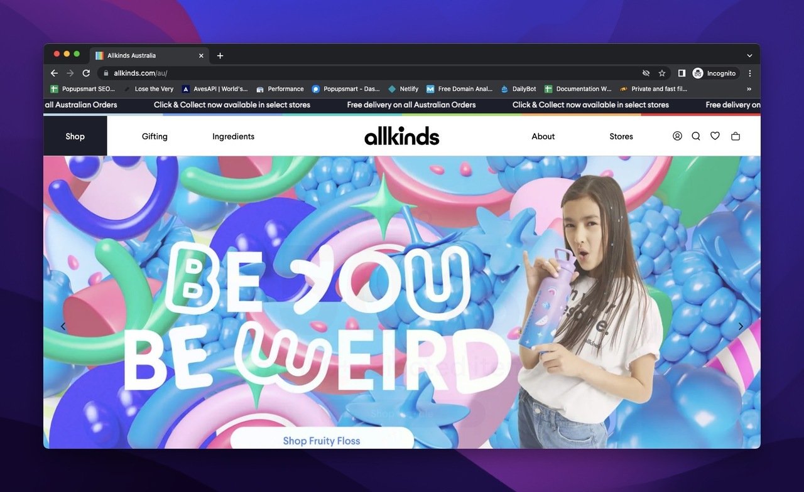Show more bookmarks with the double chevron
The height and width of the screenshot is (492, 804).
[x=749, y=89]
